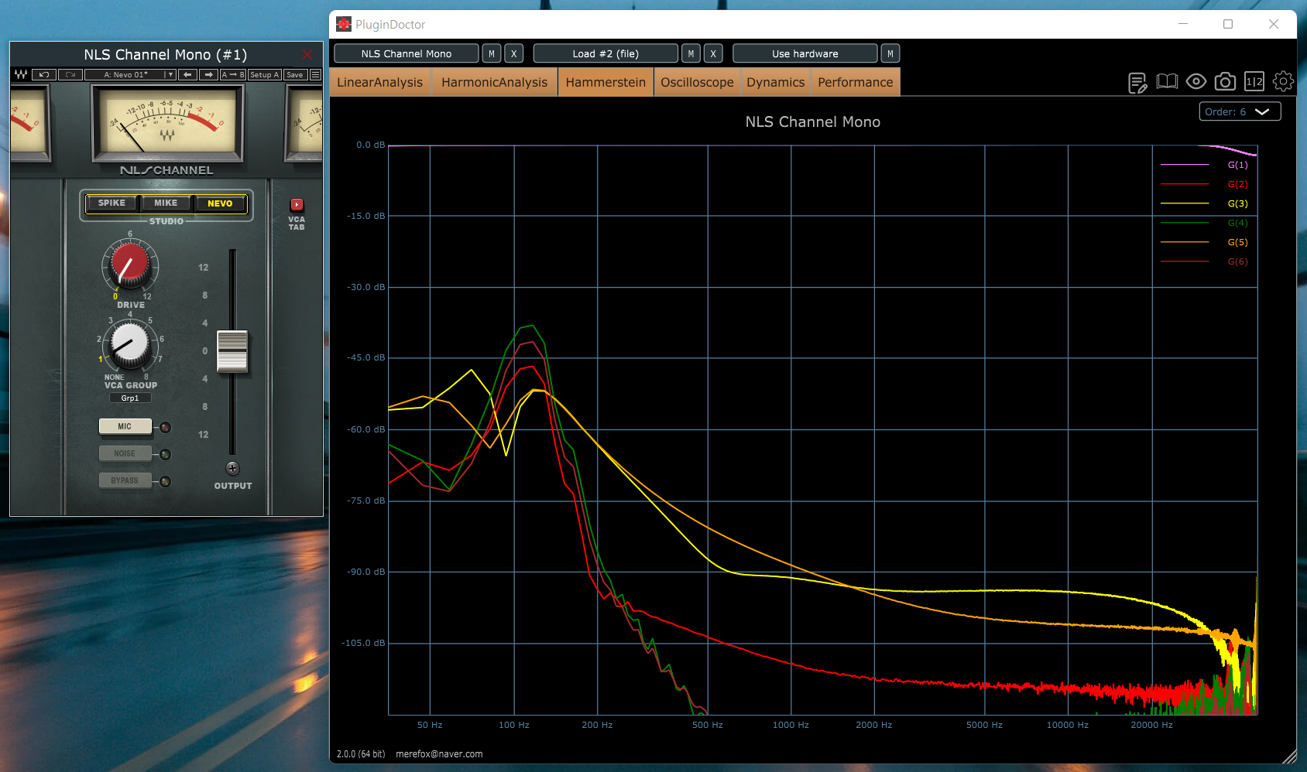
Task: Open the Oscilloscope tab
Action: pyautogui.click(x=697, y=82)
